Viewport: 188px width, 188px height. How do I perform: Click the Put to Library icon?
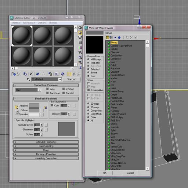point(50,74)
